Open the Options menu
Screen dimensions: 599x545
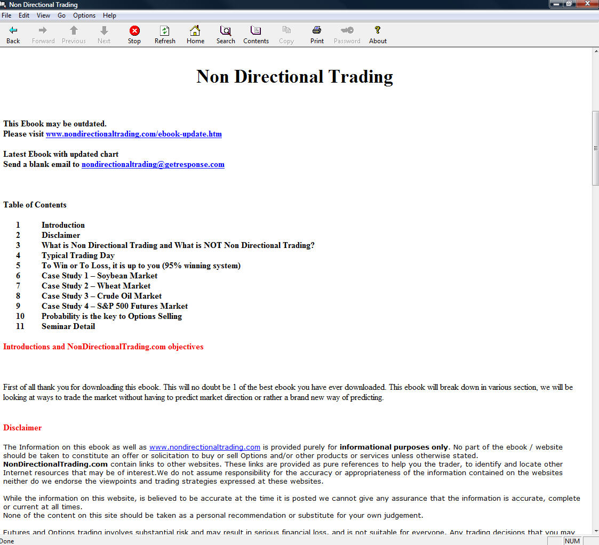point(84,15)
